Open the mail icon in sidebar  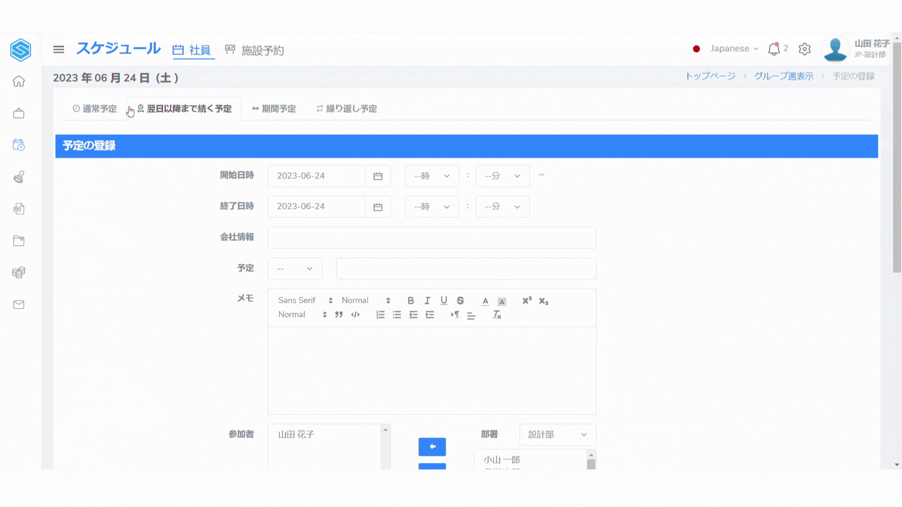pyautogui.click(x=19, y=305)
